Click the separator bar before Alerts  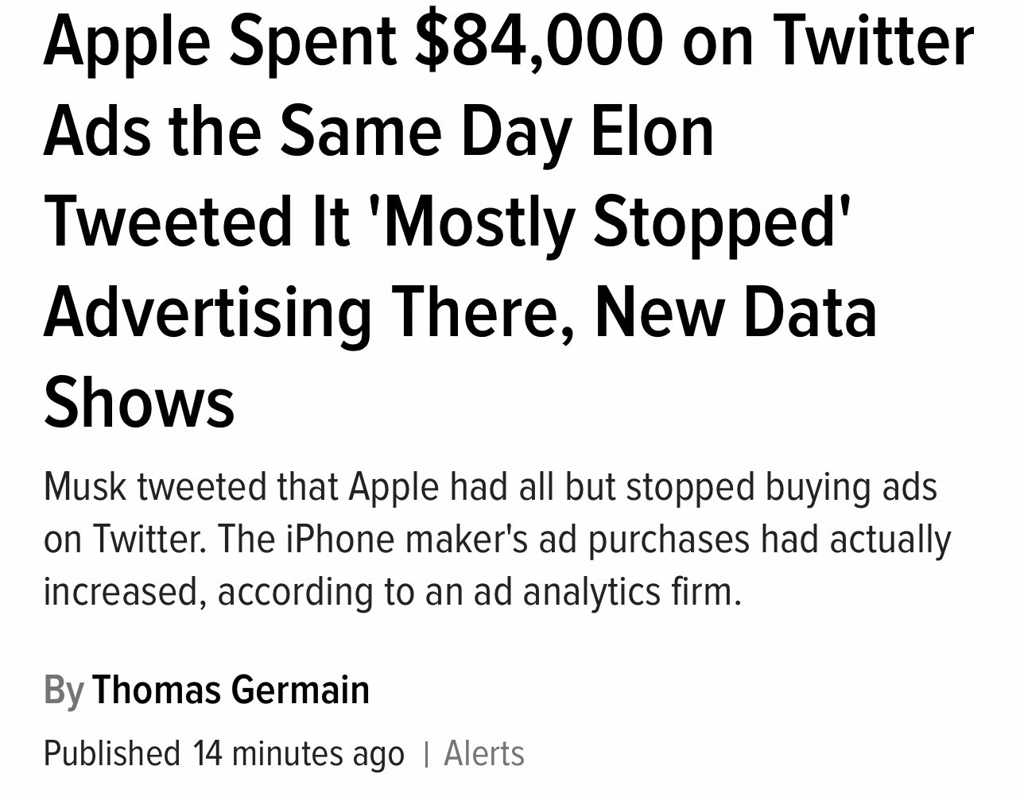coord(426,754)
